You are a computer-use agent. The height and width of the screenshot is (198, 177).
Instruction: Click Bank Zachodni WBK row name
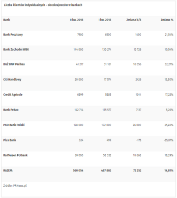click(x=16, y=50)
